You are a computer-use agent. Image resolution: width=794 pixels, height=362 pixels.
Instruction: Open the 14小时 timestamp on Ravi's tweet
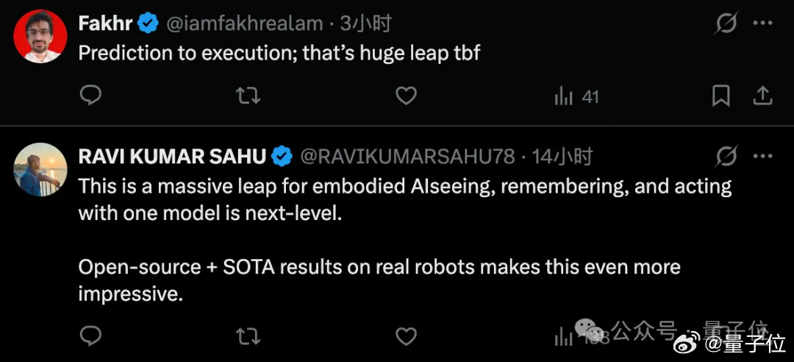(x=562, y=157)
